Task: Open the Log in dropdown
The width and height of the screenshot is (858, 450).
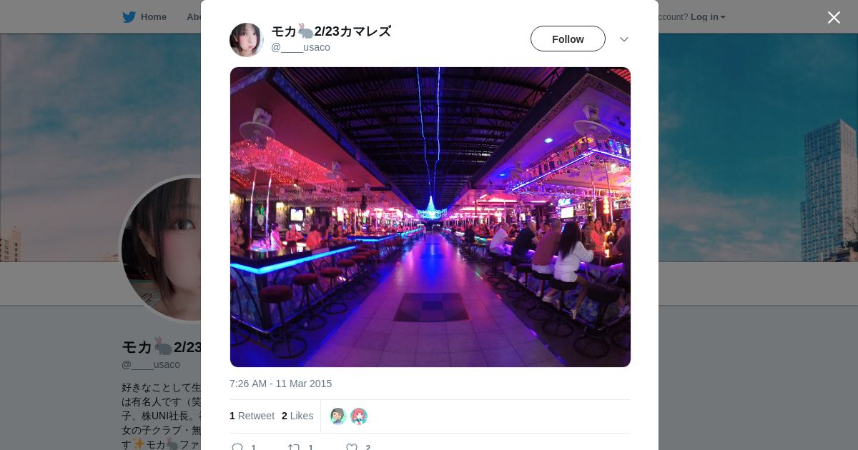Action: pyautogui.click(x=708, y=17)
